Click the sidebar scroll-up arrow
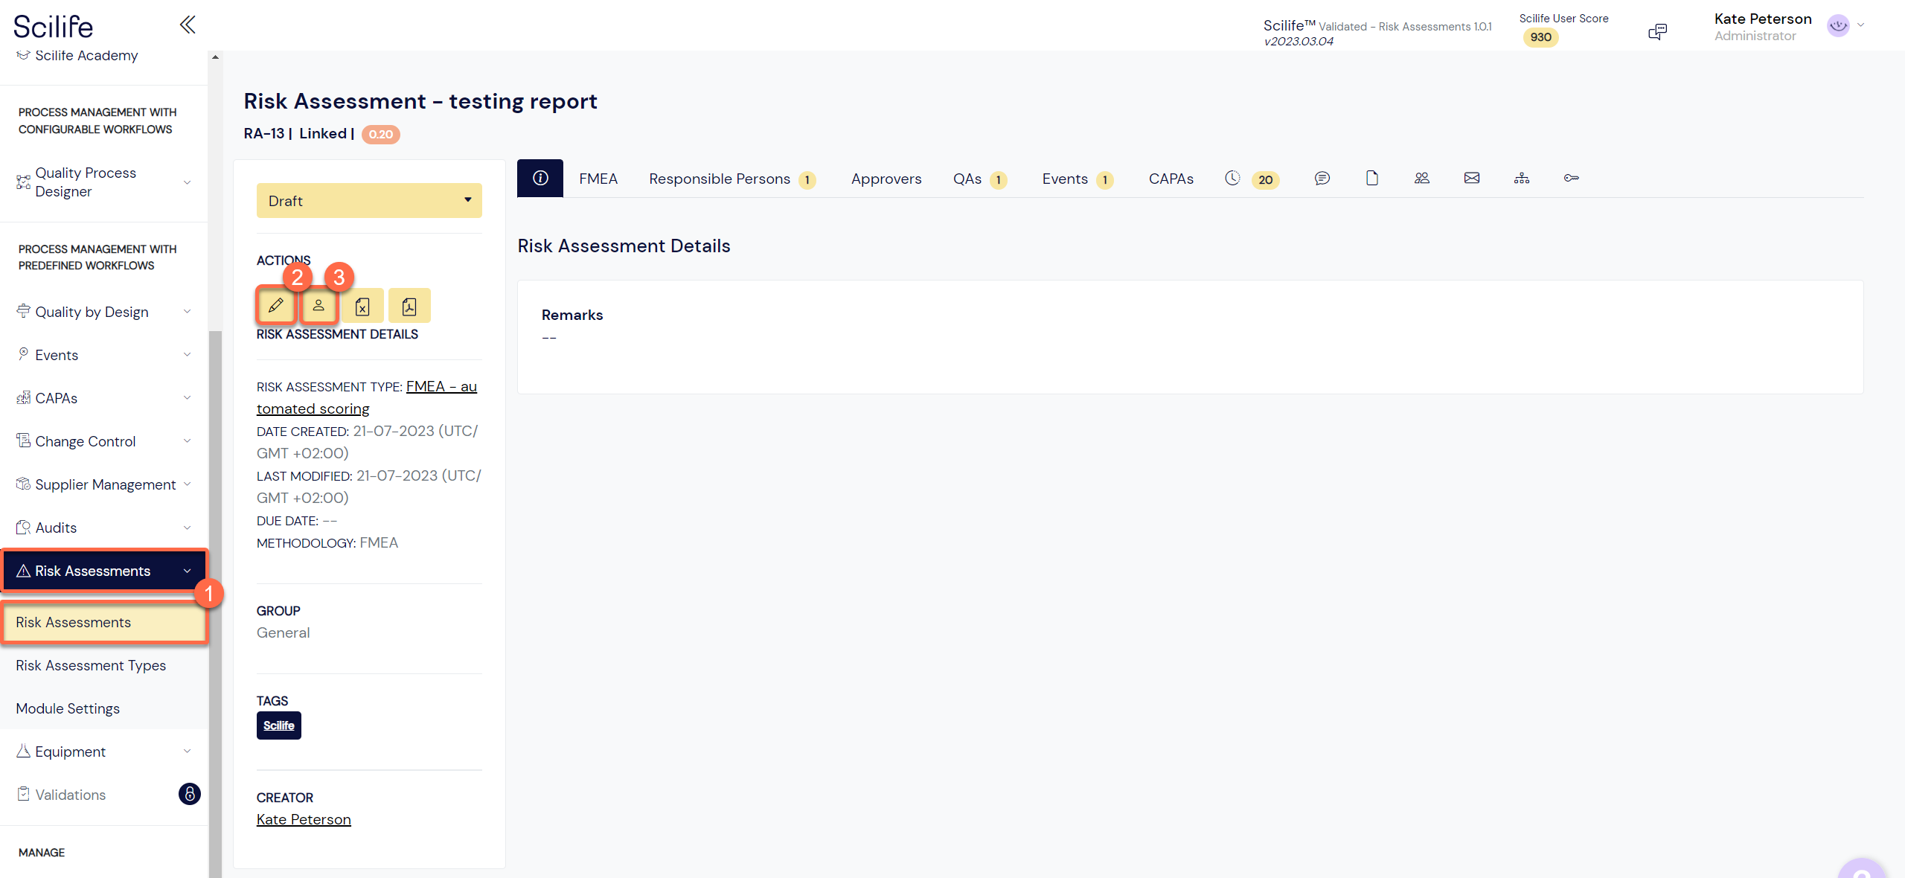 coord(215,57)
